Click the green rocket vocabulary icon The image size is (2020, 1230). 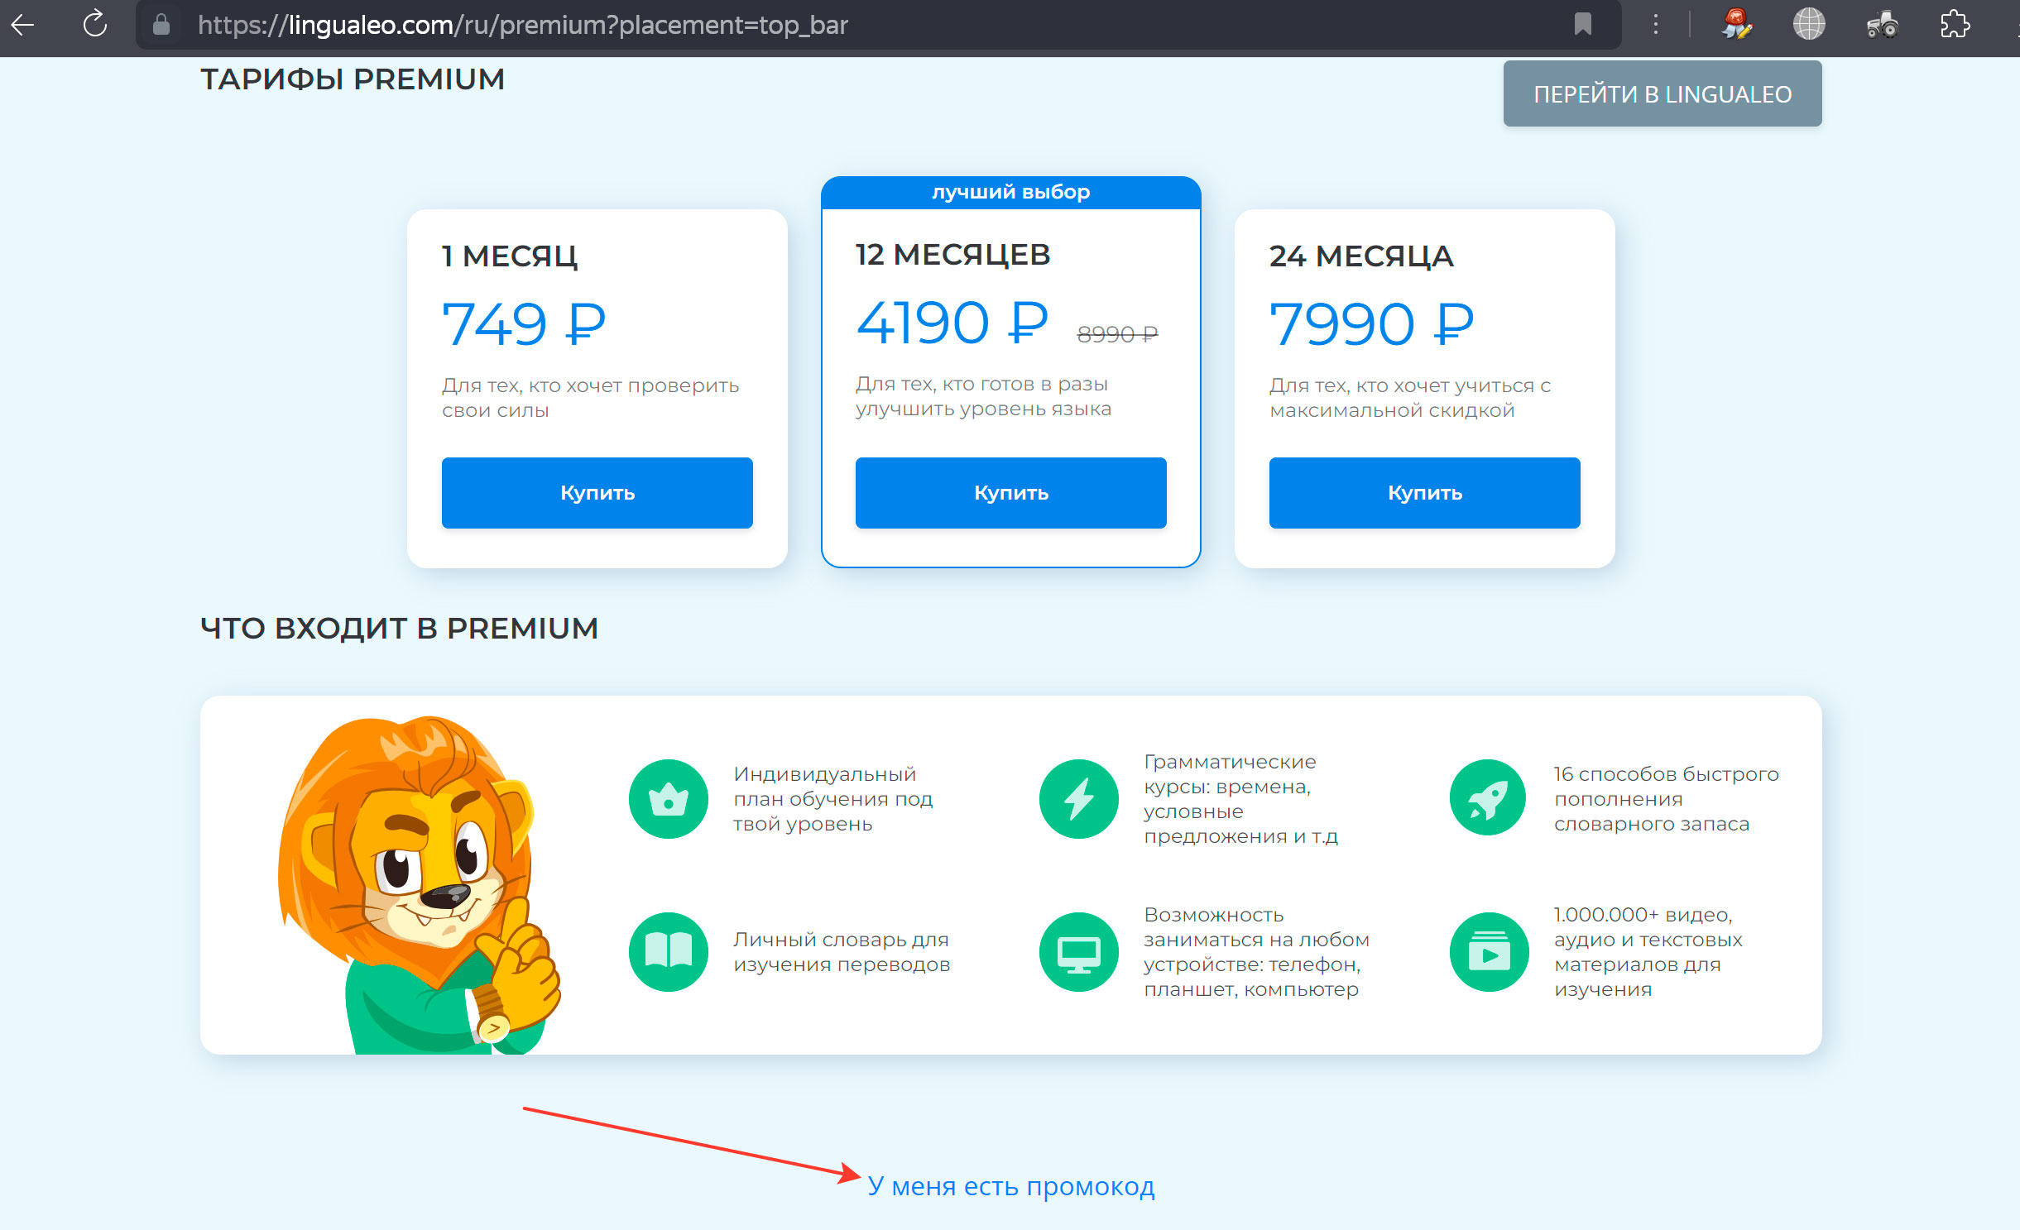[x=1488, y=799]
